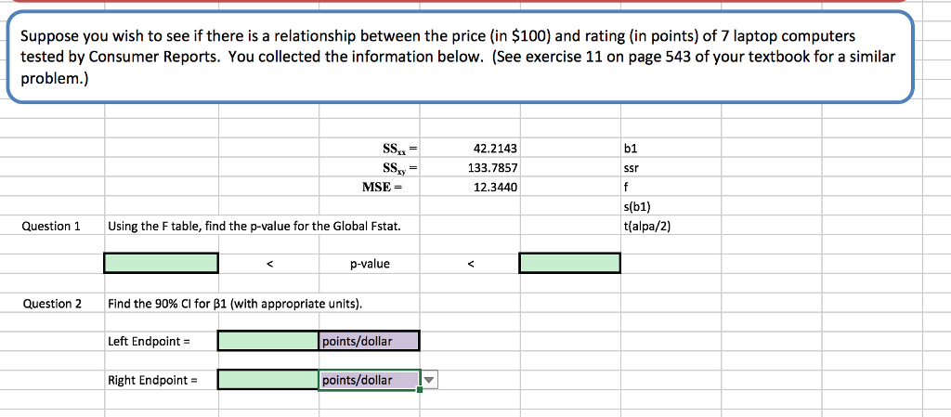Click the problem description text box
Image resolution: width=951 pixels, height=417 pixels.
click(461, 58)
